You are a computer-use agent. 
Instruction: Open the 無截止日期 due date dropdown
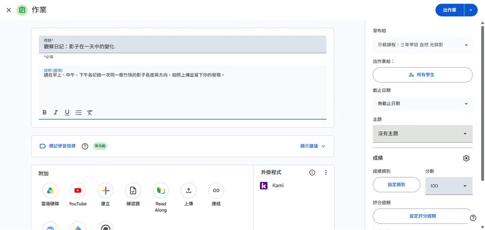(422, 104)
